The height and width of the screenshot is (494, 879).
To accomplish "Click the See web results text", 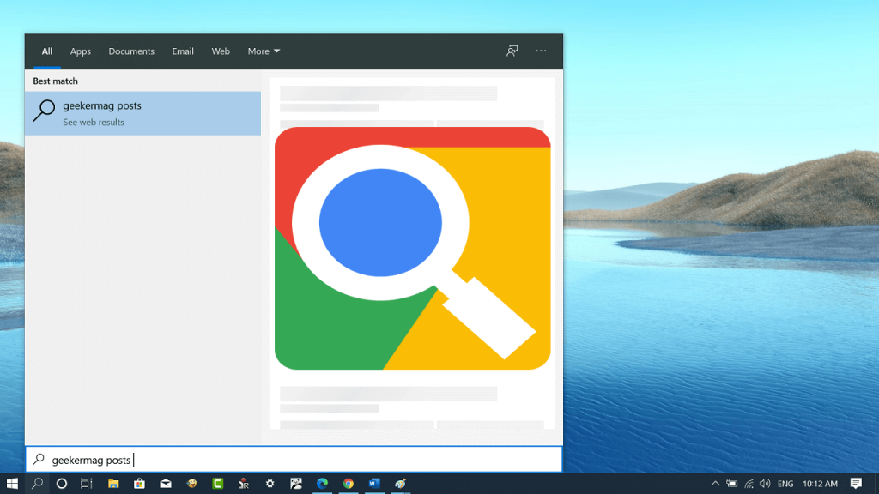I will [x=93, y=122].
